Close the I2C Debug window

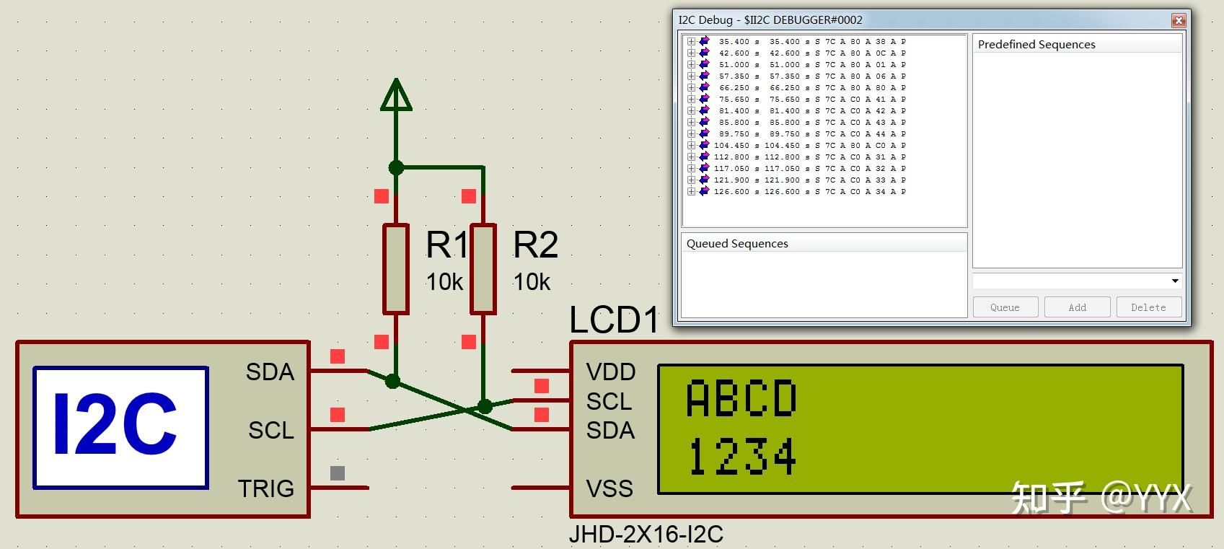(x=1179, y=20)
